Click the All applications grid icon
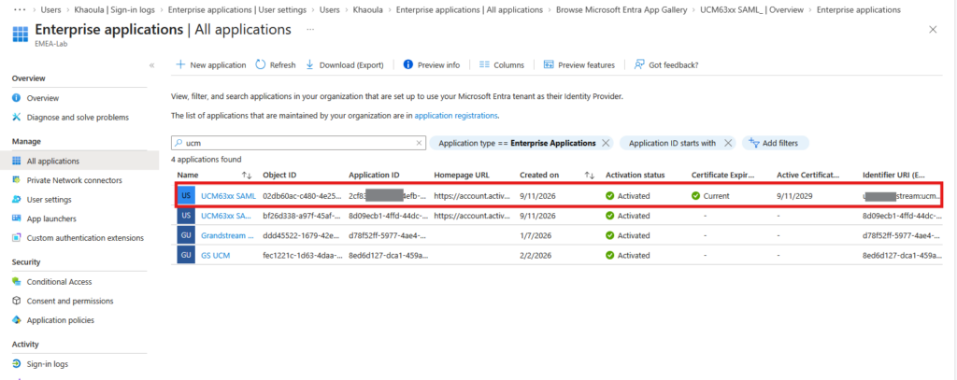The width and height of the screenshot is (957, 380). pyautogui.click(x=17, y=161)
